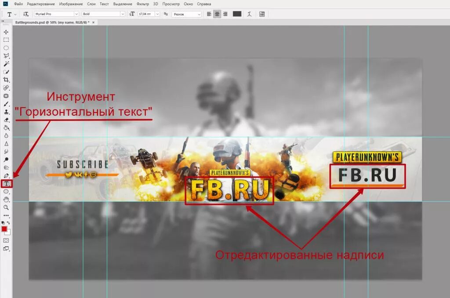
Task: Open the Фильтр menu
Action: click(x=143, y=4)
